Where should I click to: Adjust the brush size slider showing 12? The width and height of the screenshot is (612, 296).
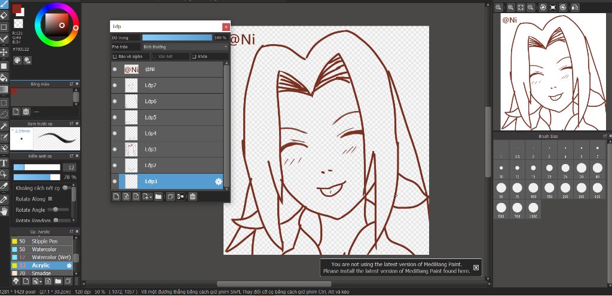click(x=36, y=167)
